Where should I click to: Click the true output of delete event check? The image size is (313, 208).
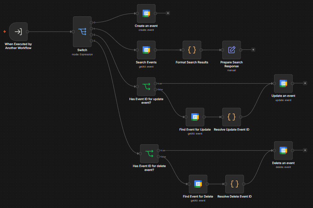158,151
